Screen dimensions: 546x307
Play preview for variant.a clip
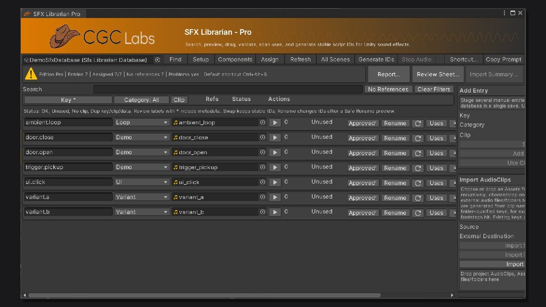(x=275, y=197)
